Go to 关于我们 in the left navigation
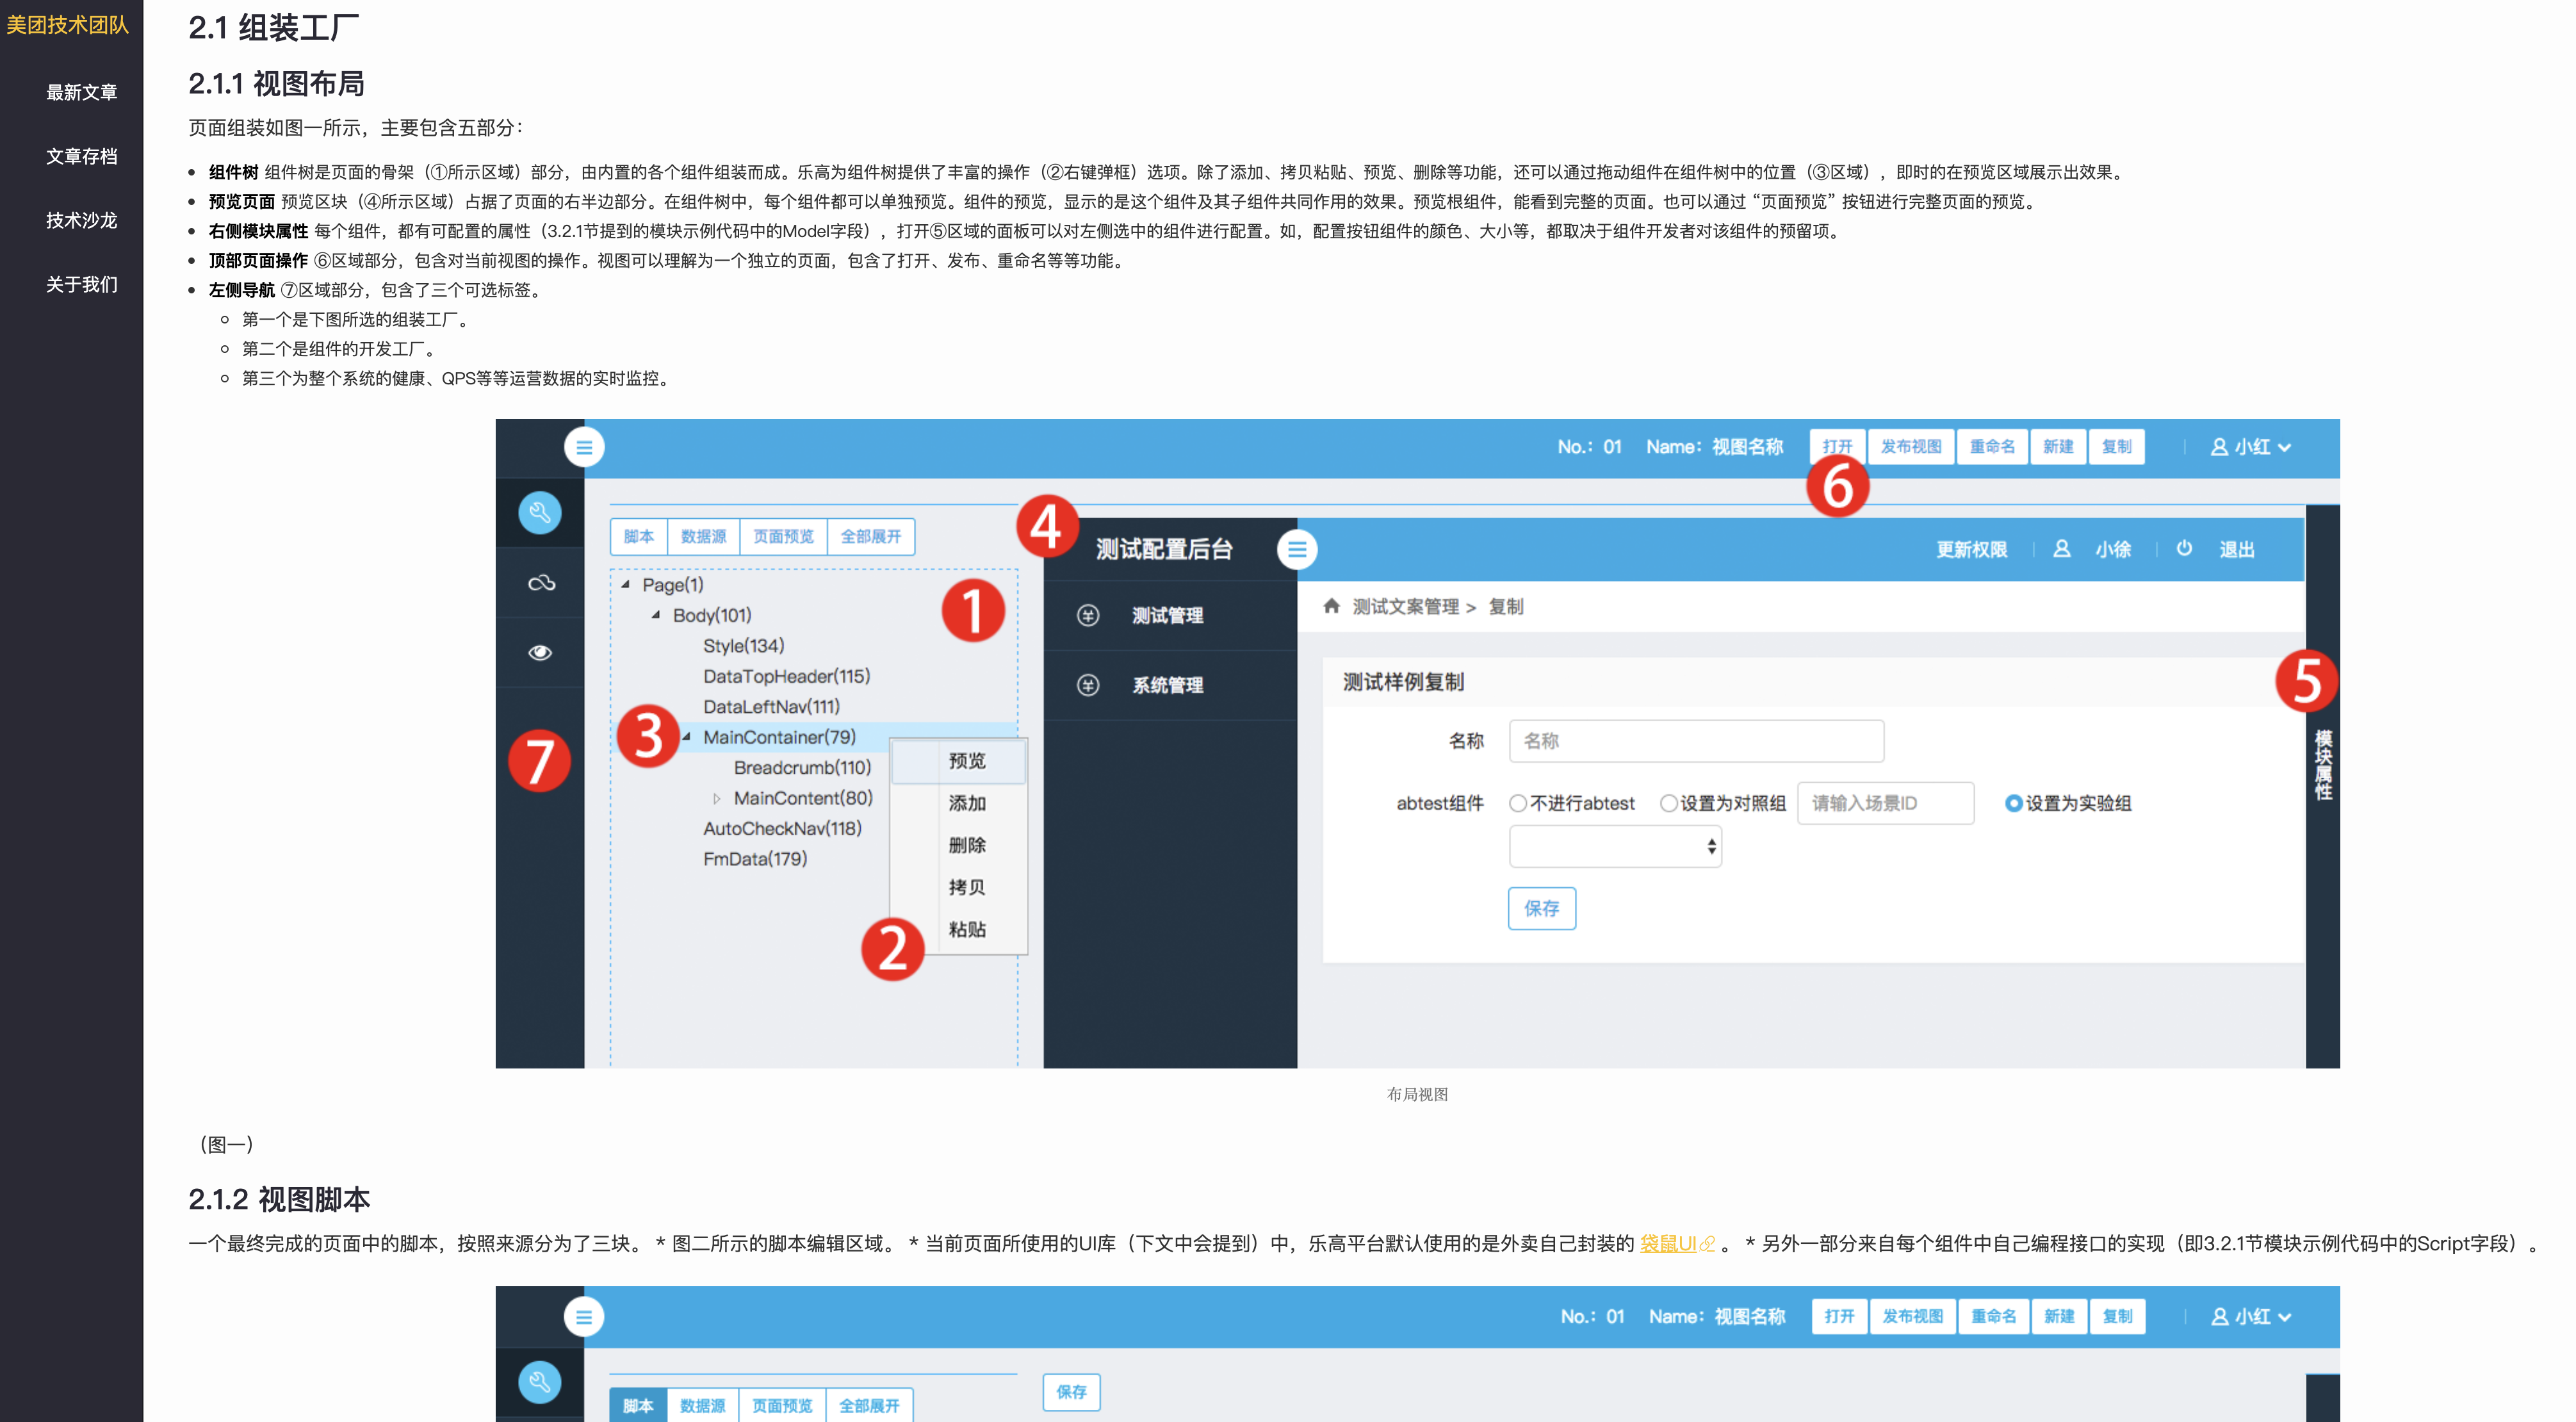This screenshot has height=1422, width=2576. (81, 284)
